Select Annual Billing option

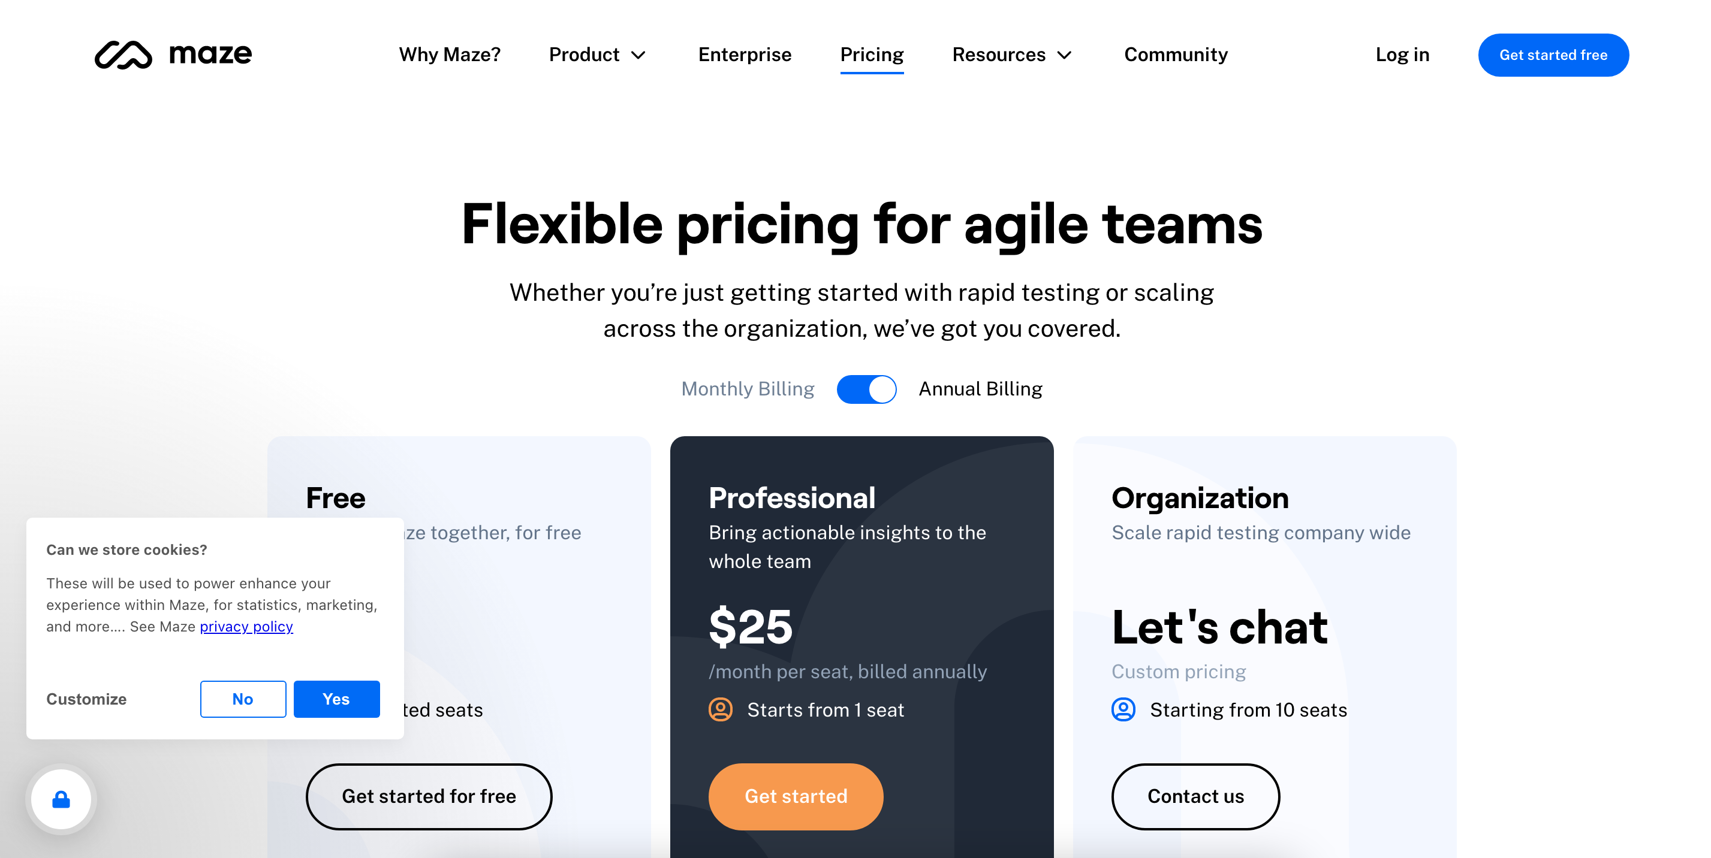pyautogui.click(x=980, y=389)
